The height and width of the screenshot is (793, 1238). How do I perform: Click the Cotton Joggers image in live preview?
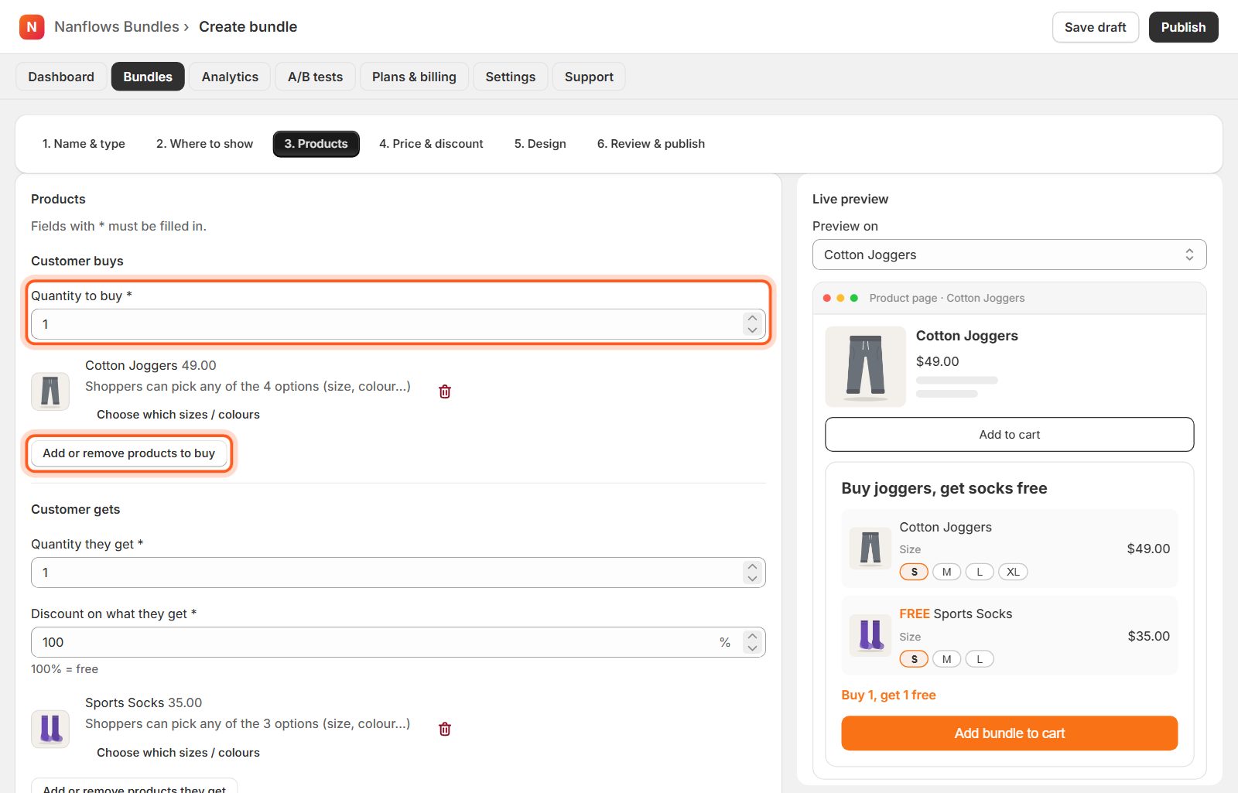click(865, 367)
